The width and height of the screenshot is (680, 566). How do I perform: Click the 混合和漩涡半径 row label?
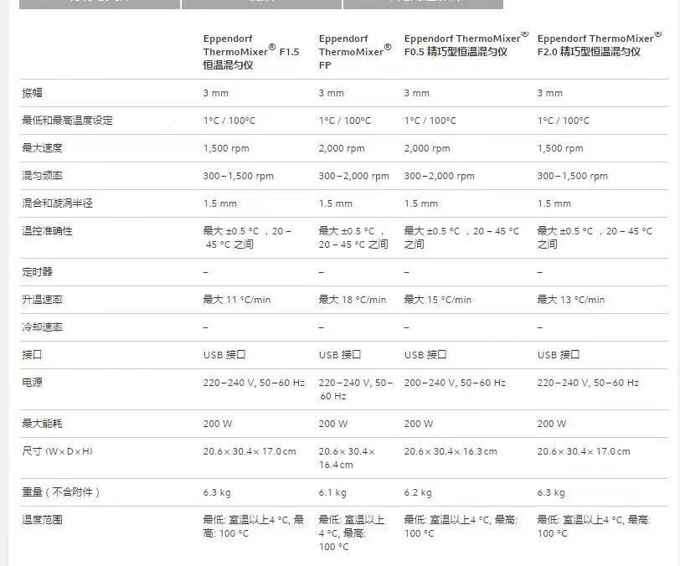point(57,203)
